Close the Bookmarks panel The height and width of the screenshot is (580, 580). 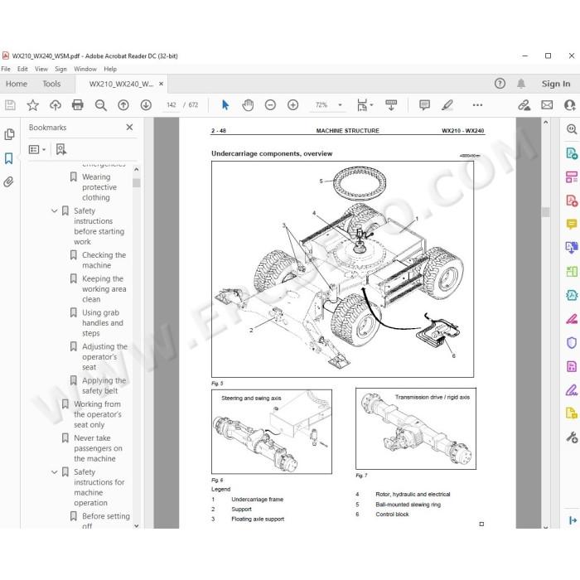point(129,128)
